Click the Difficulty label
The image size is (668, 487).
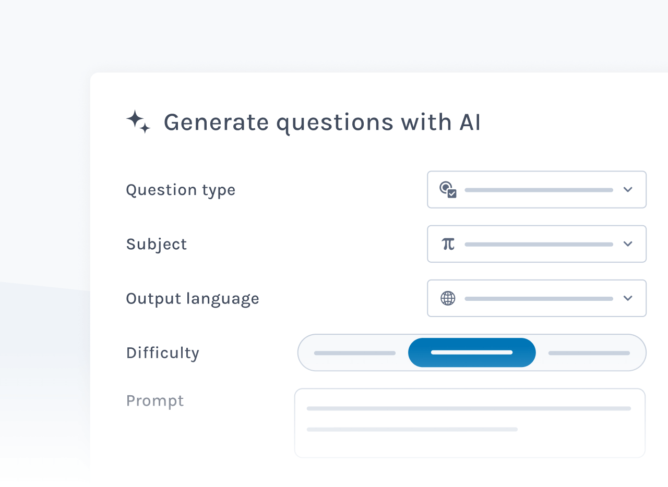coord(163,353)
